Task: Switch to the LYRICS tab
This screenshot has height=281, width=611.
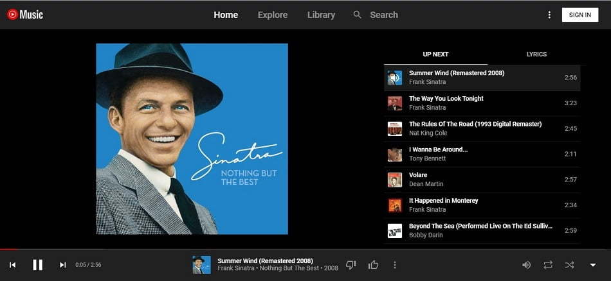Action: click(x=536, y=55)
